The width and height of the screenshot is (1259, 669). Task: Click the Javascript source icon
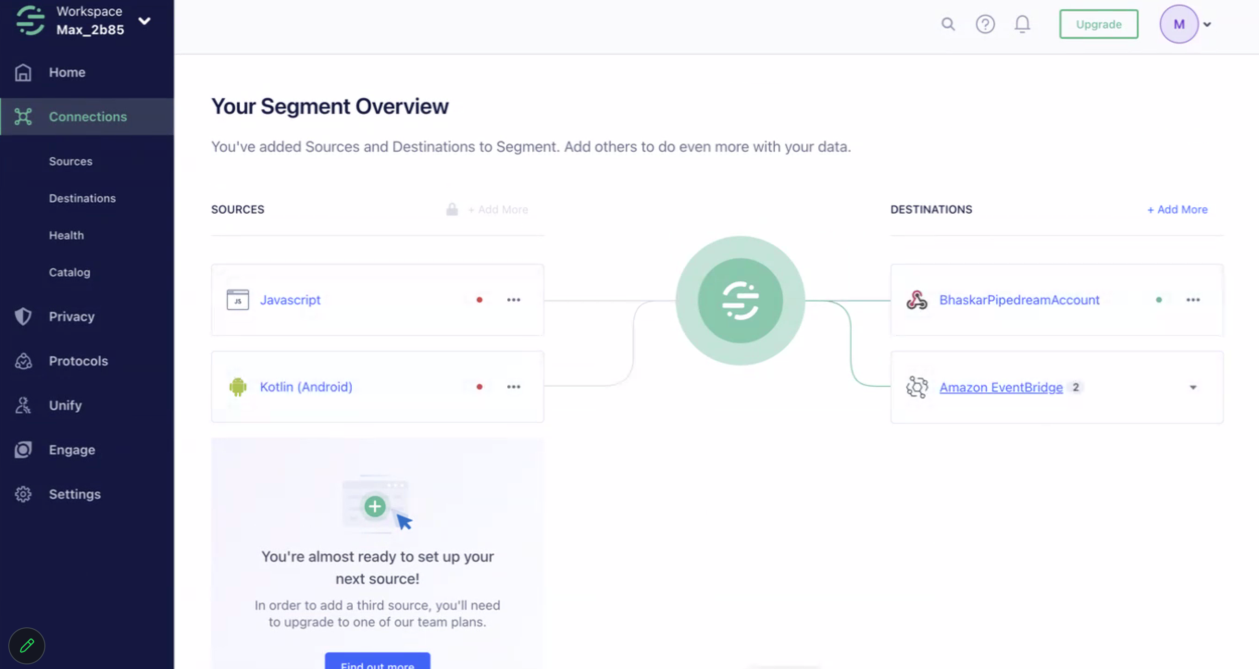click(237, 299)
